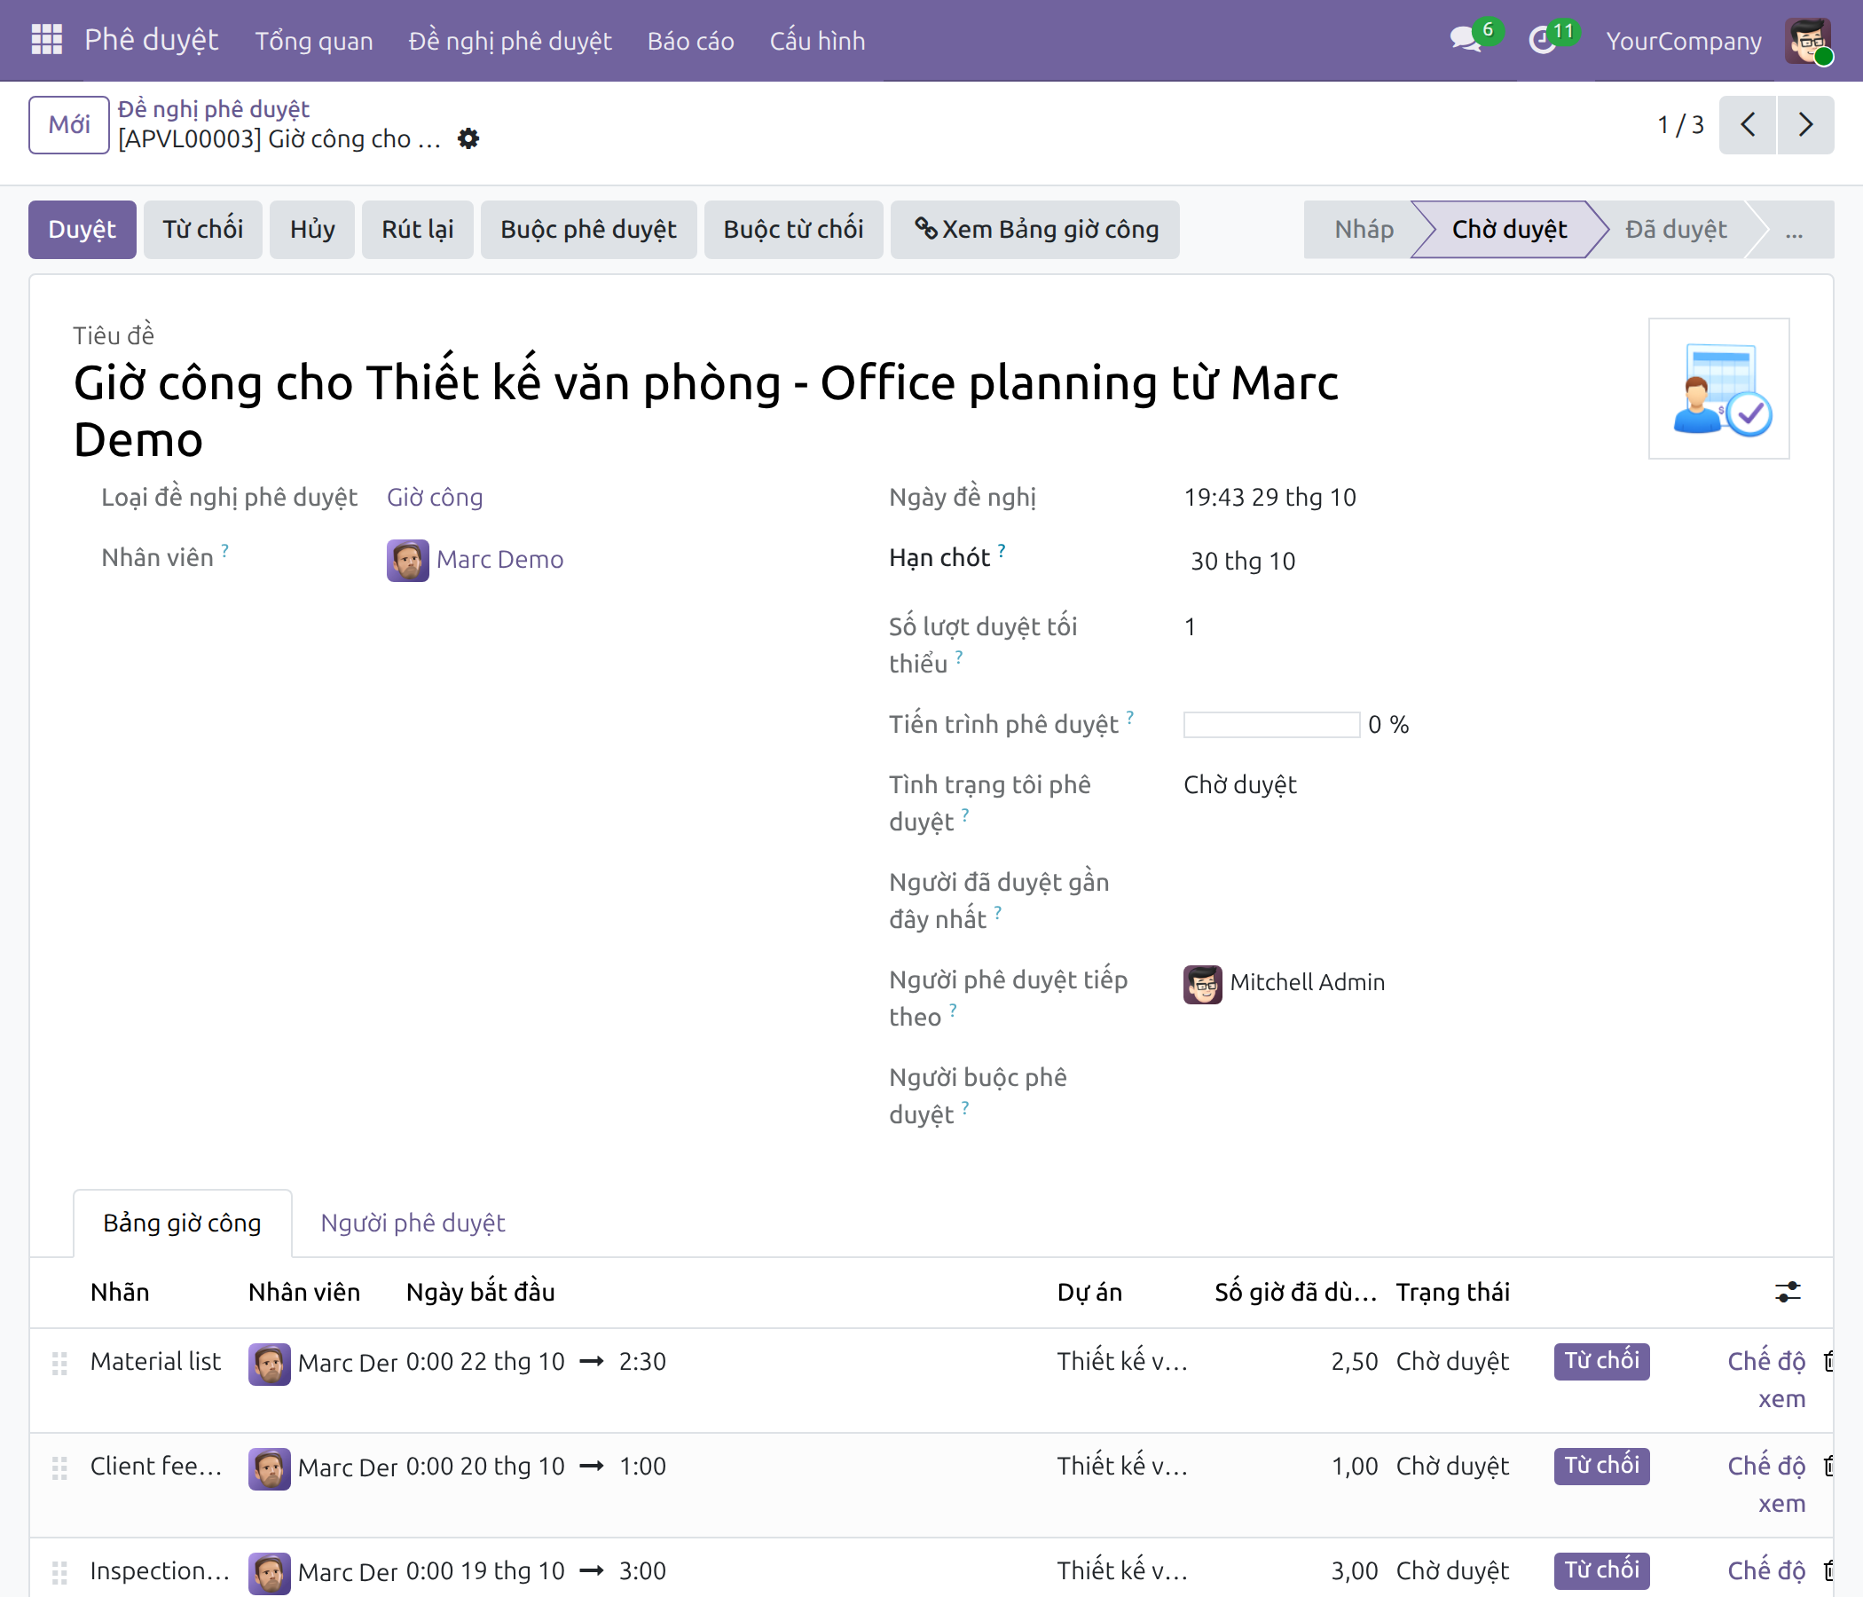Click the Hạn chót date field
The width and height of the screenshot is (1863, 1597).
tap(1243, 561)
